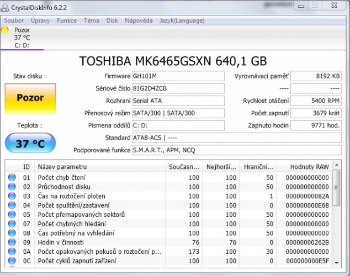Screen dimensions: 350x276
Task: Open the Funkce menu
Action: click(67, 20)
